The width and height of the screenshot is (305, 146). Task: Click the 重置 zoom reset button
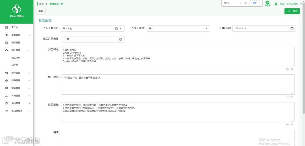(254, 3)
